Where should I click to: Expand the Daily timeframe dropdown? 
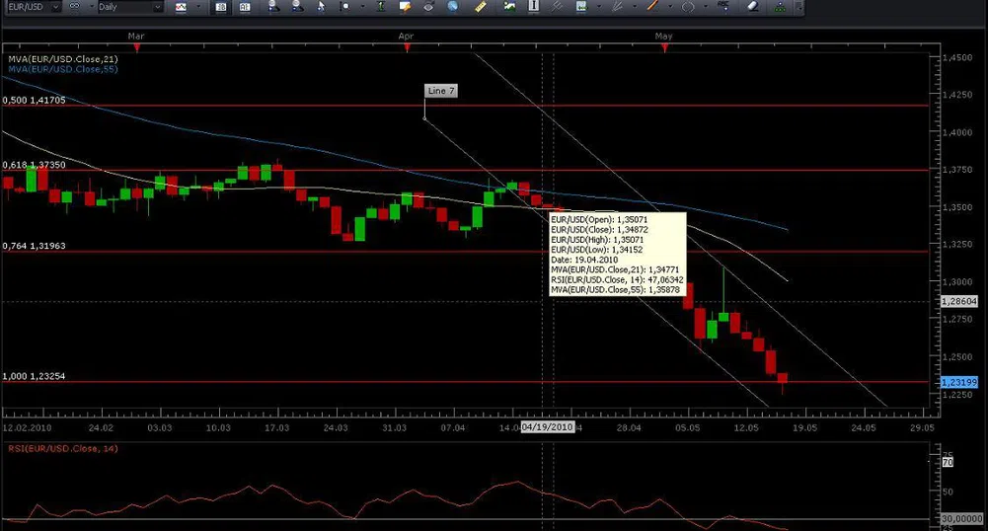coord(156,6)
